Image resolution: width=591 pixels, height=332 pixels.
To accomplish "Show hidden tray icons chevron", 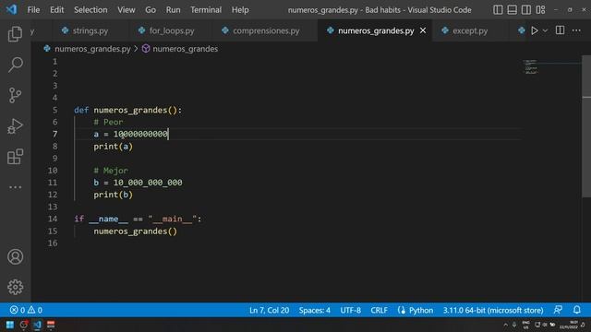I will tap(505, 325).
